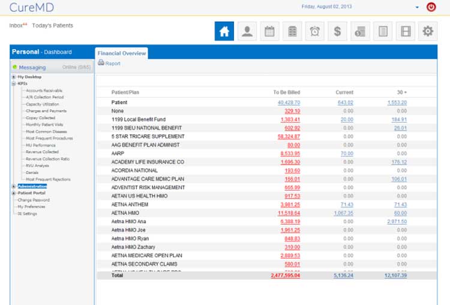This screenshot has width=450, height=305.
Task: Open Change Password in the sidebar
Action: tap(34, 200)
